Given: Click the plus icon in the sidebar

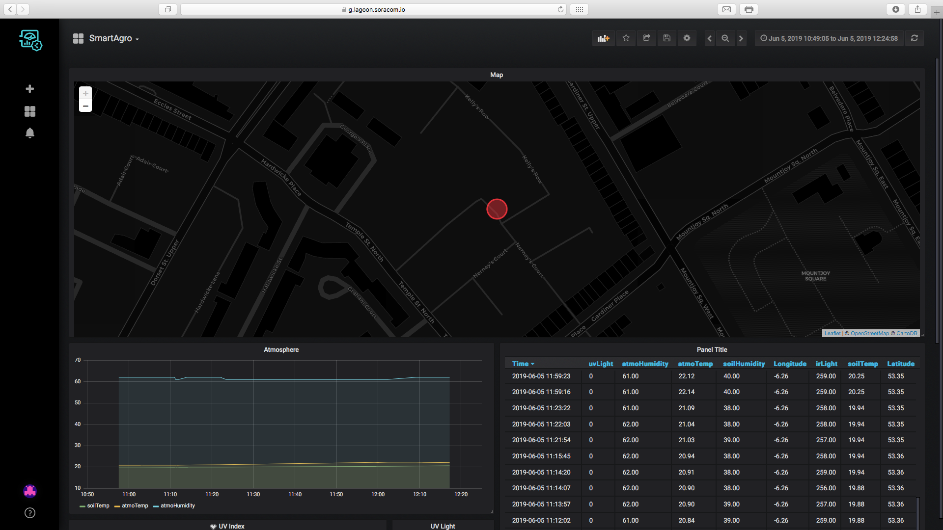Looking at the screenshot, I should point(29,89).
